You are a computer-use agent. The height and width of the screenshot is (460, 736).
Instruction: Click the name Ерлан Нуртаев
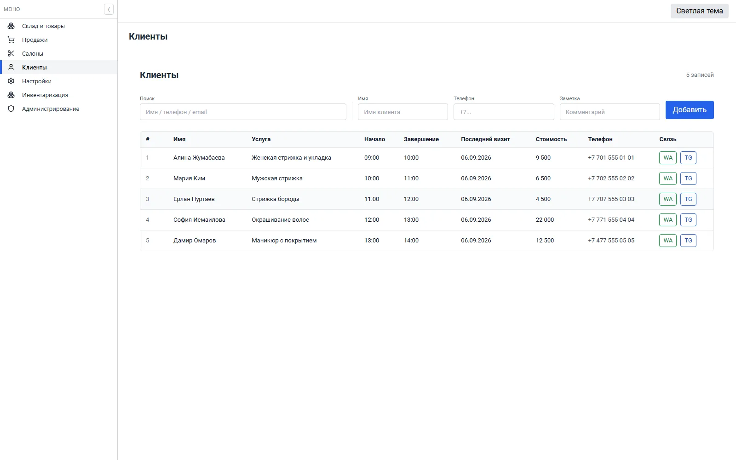pyautogui.click(x=194, y=199)
